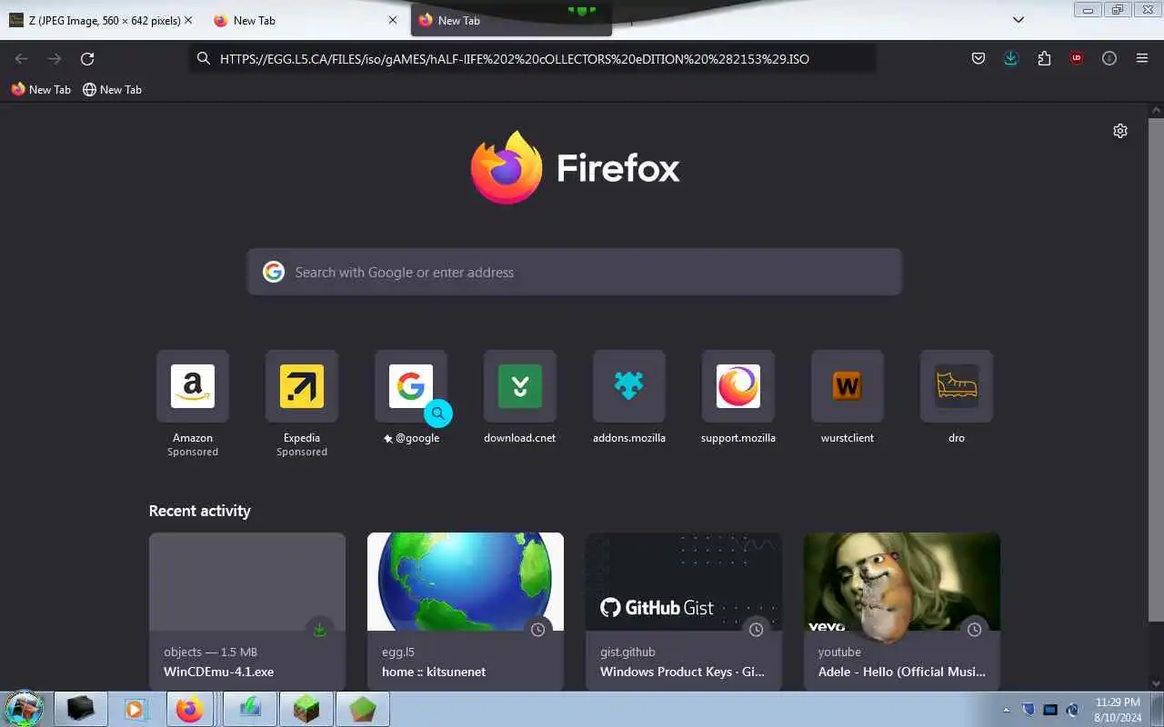Open the Firefox hamburger application menu
Image resolution: width=1164 pixels, height=727 pixels.
[x=1142, y=59]
